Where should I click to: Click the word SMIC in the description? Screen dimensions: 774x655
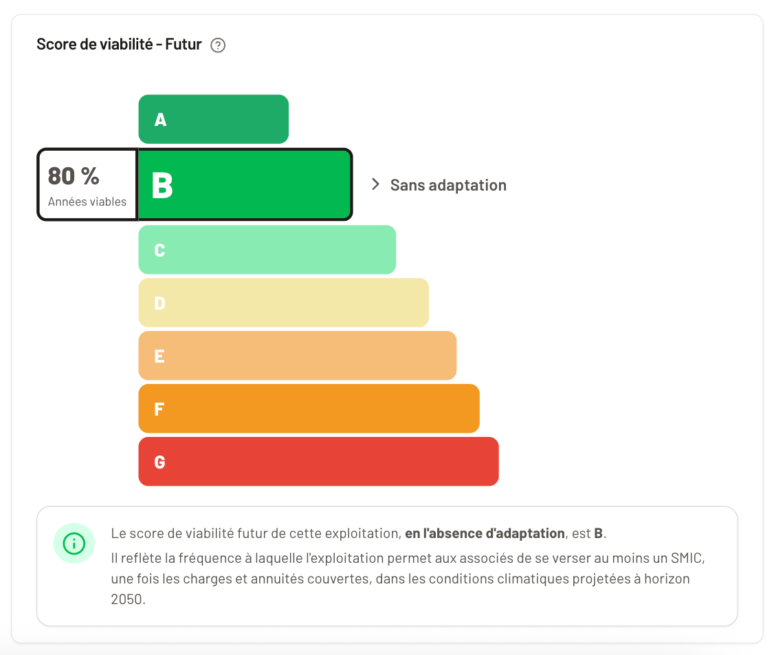coord(689,557)
